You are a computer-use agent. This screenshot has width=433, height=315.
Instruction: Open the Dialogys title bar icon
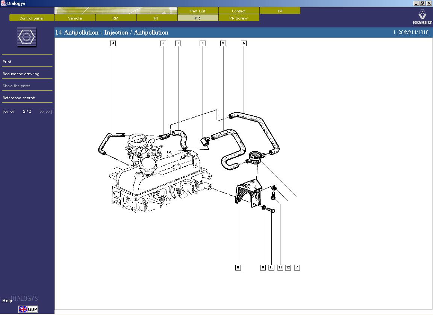pyautogui.click(x=3, y=3)
